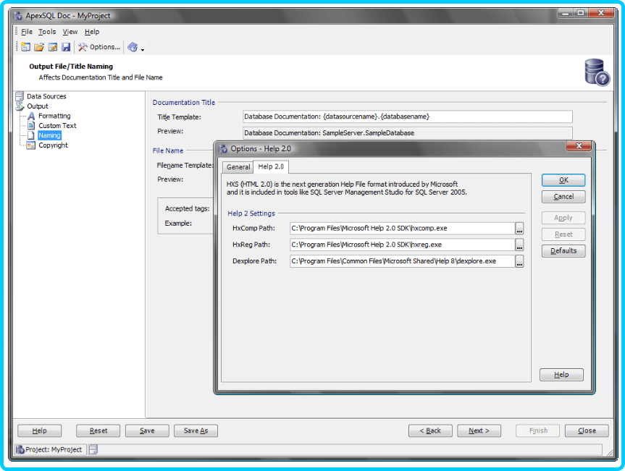Click the Finish button
The height and width of the screenshot is (471, 625).
click(538, 430)
